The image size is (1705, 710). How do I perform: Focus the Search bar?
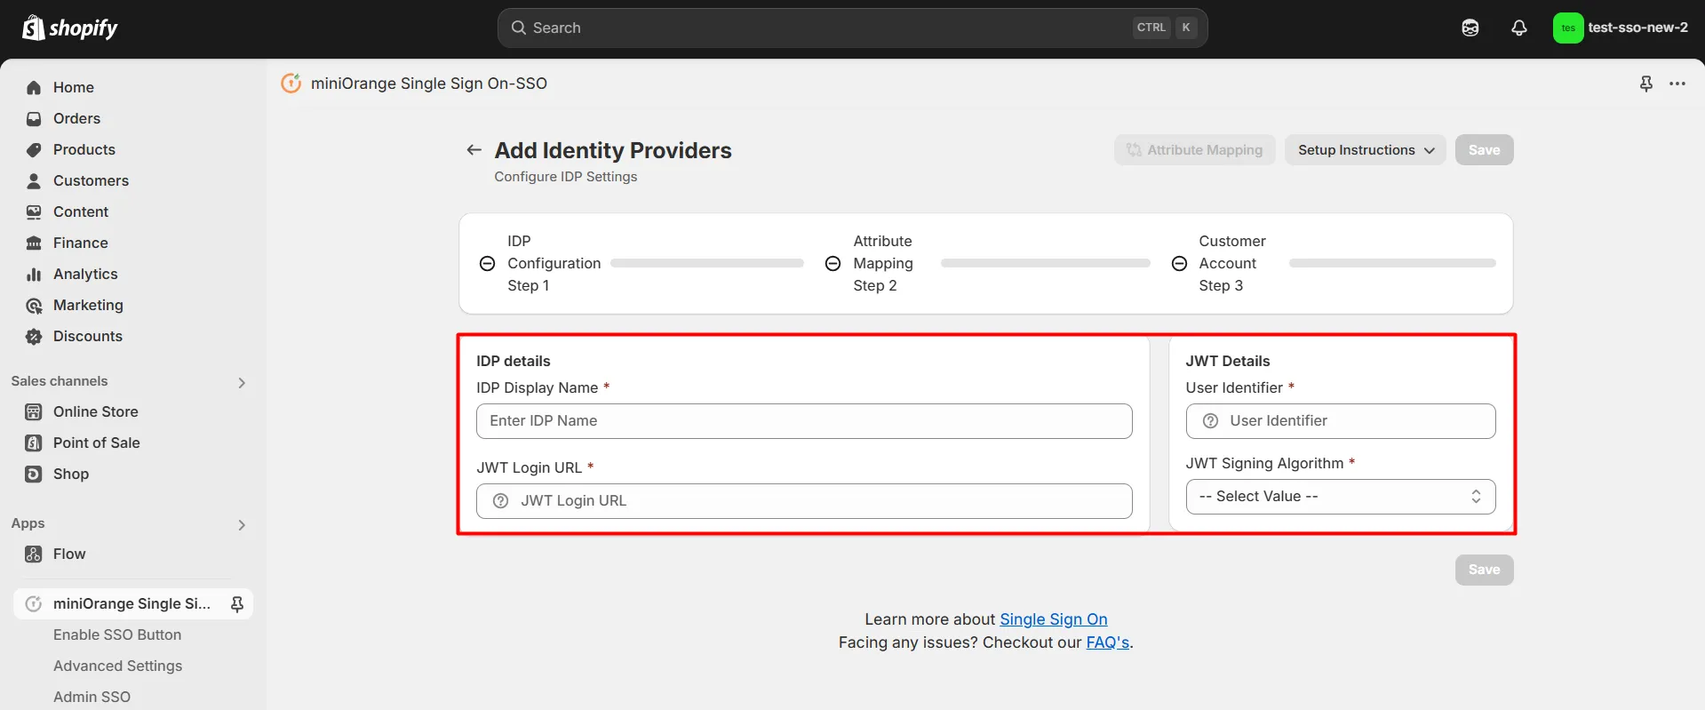tap(852, 28)
